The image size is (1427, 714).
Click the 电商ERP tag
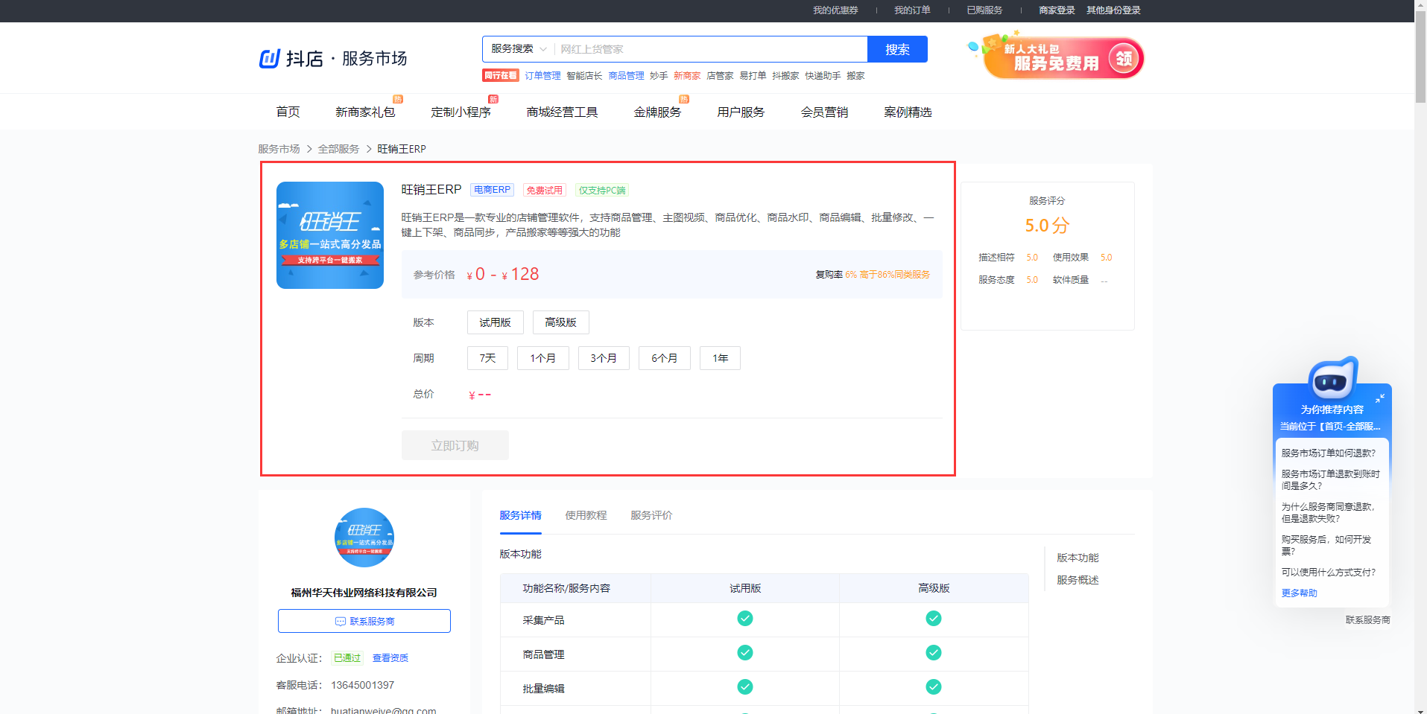click(492, 190)
